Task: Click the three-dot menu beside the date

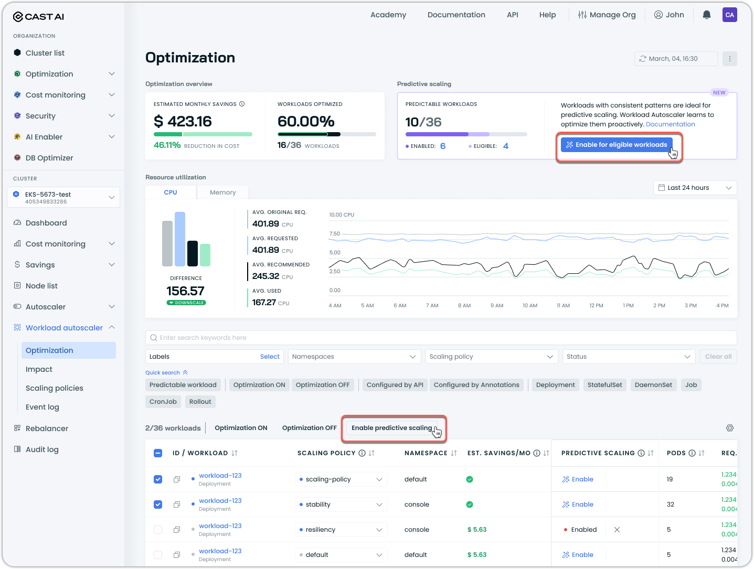Action: [729, 59]
